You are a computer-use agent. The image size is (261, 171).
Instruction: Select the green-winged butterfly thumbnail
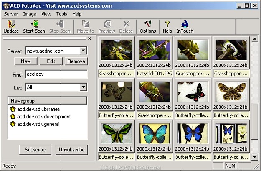117,133
